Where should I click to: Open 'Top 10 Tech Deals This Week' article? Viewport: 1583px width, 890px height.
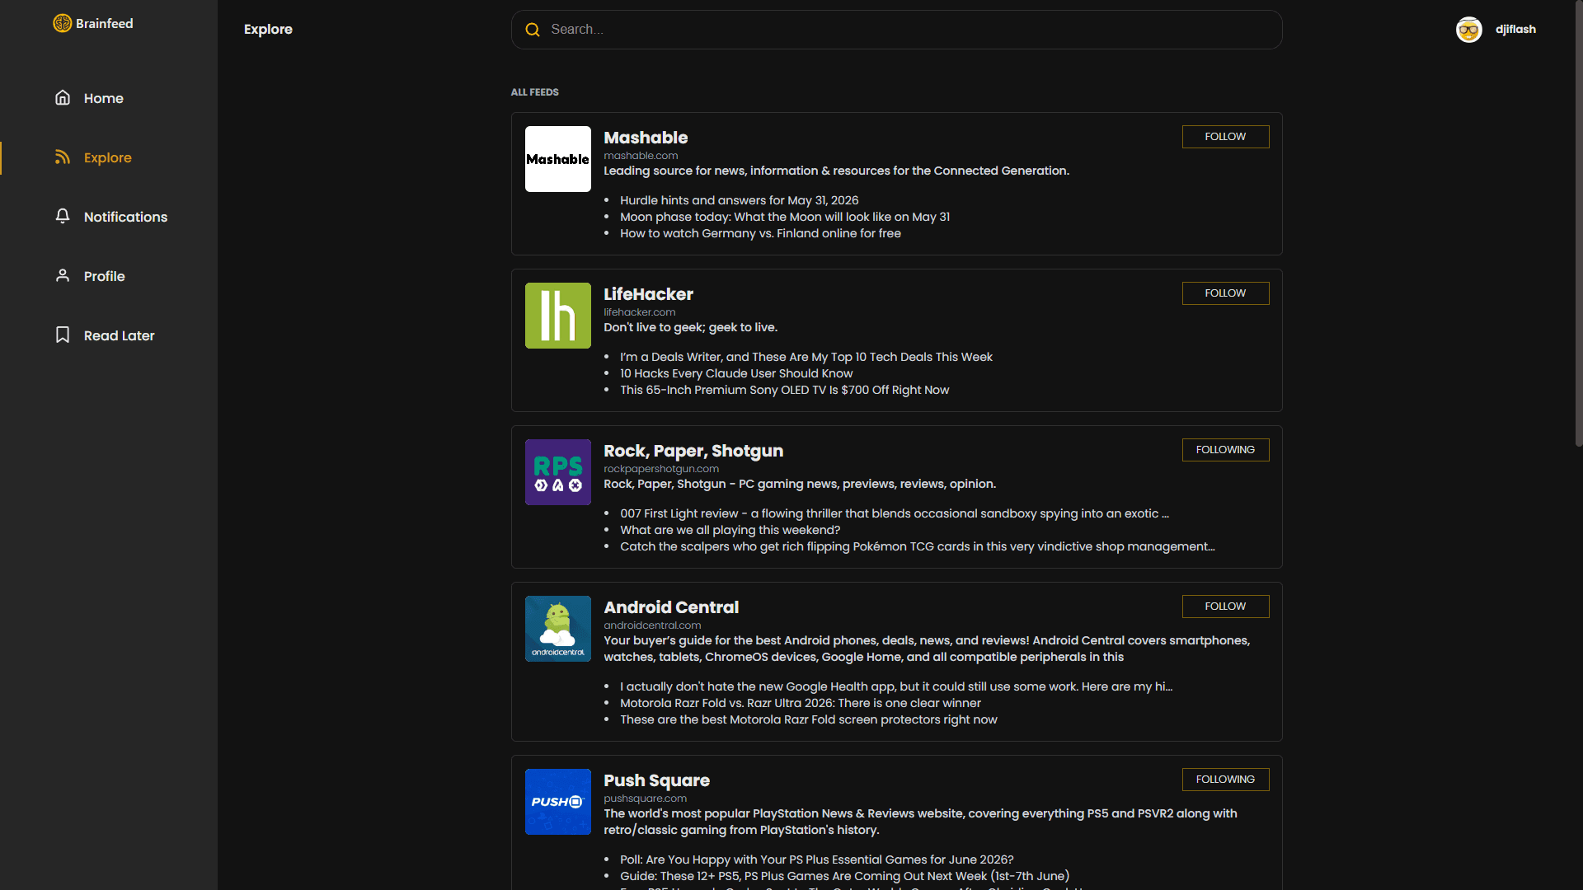point(806,357)
